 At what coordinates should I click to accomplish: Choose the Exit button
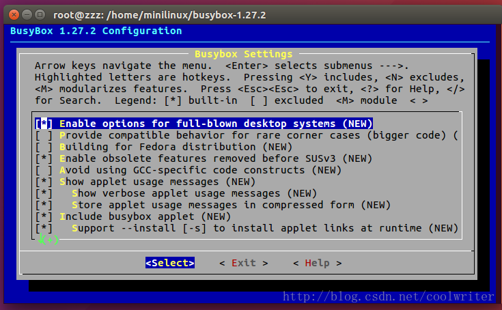click(x=244, y=263)
